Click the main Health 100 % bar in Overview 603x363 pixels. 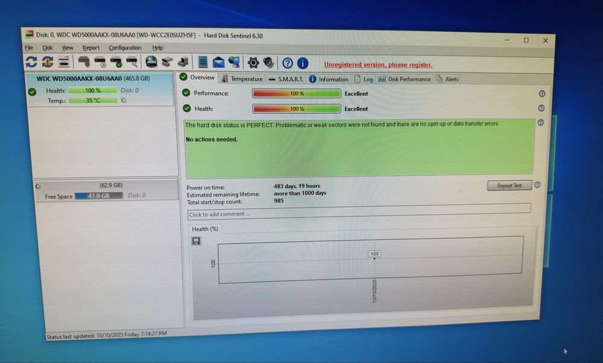[x=297, y=109]
